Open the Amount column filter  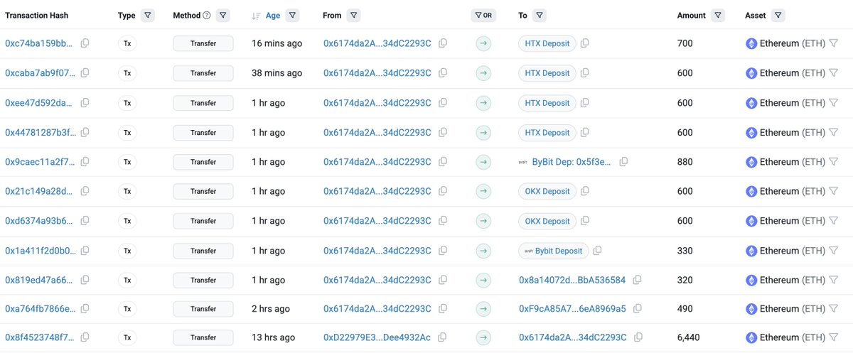pyautogui.click(x=718, y=15)
